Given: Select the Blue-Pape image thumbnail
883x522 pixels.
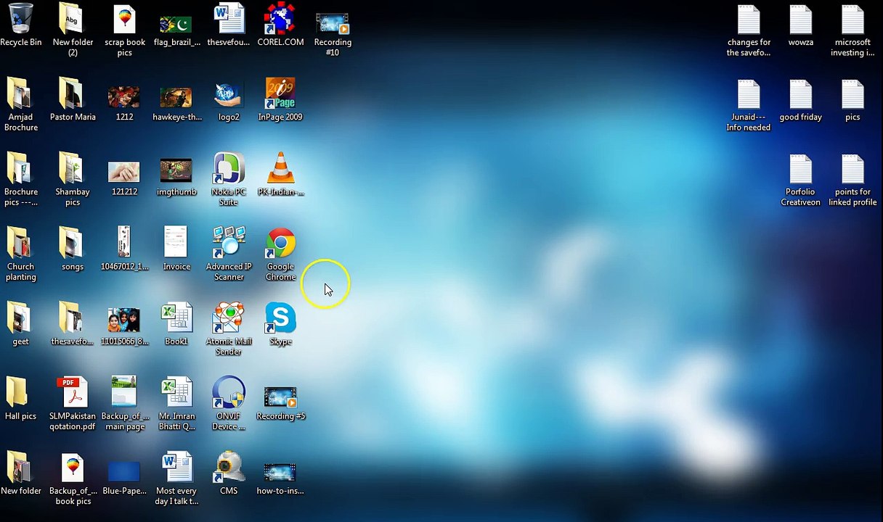Looking at the screenshot, I should click(124, 473).
